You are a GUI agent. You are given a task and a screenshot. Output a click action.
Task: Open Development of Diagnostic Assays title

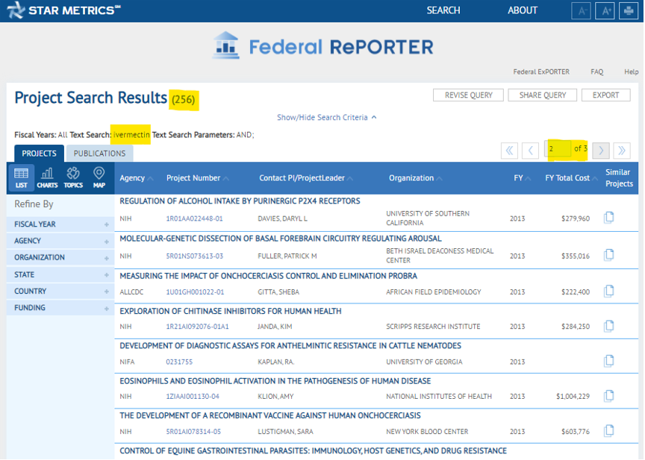coord(290,346)
